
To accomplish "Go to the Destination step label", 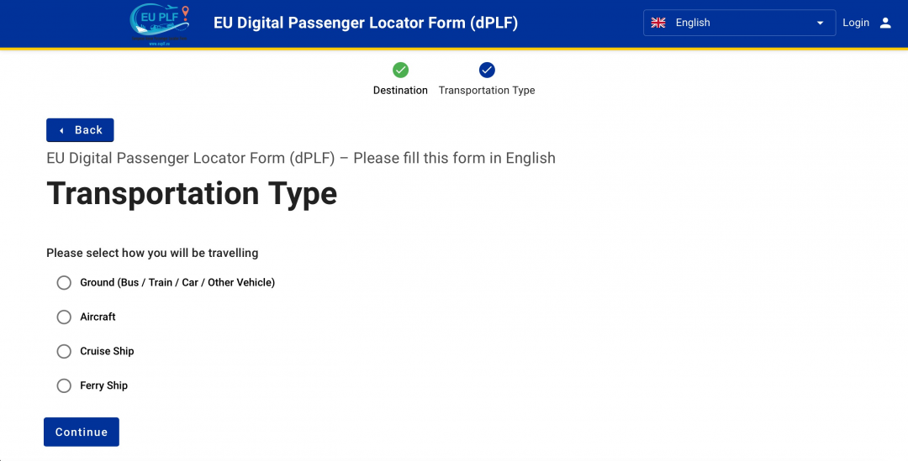I will point(400,90).
